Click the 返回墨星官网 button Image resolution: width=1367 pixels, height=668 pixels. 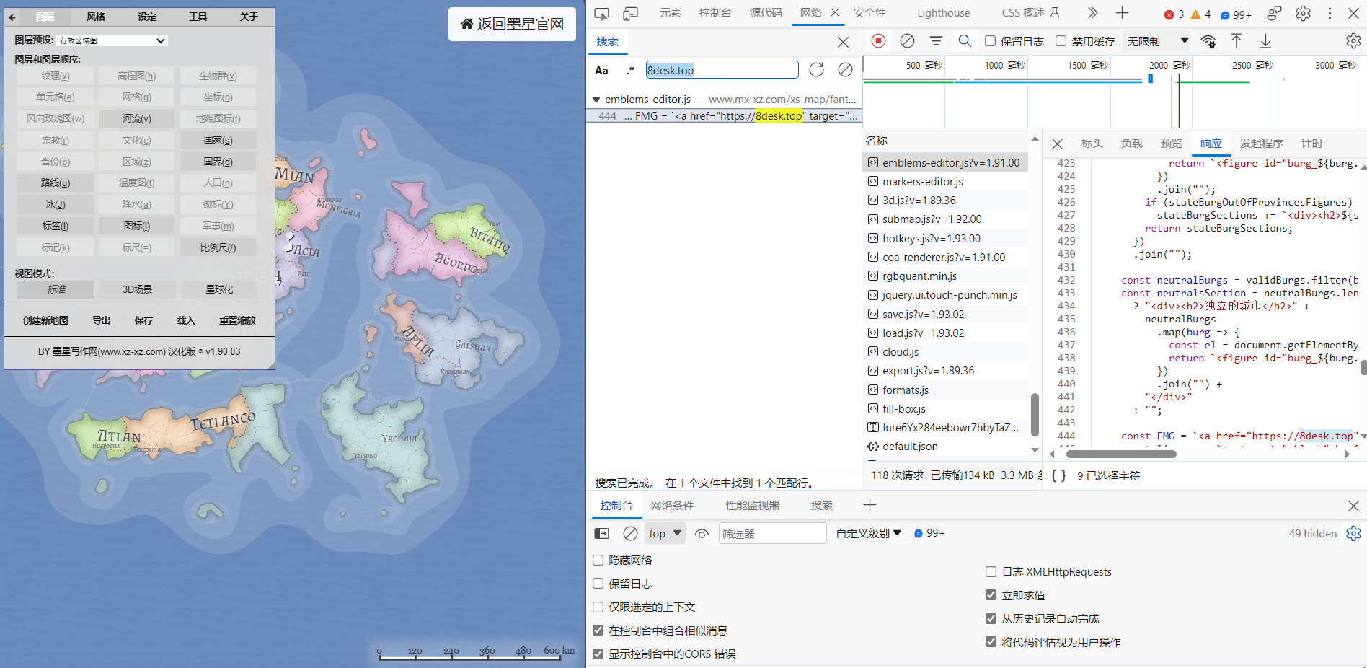(512, 24)
